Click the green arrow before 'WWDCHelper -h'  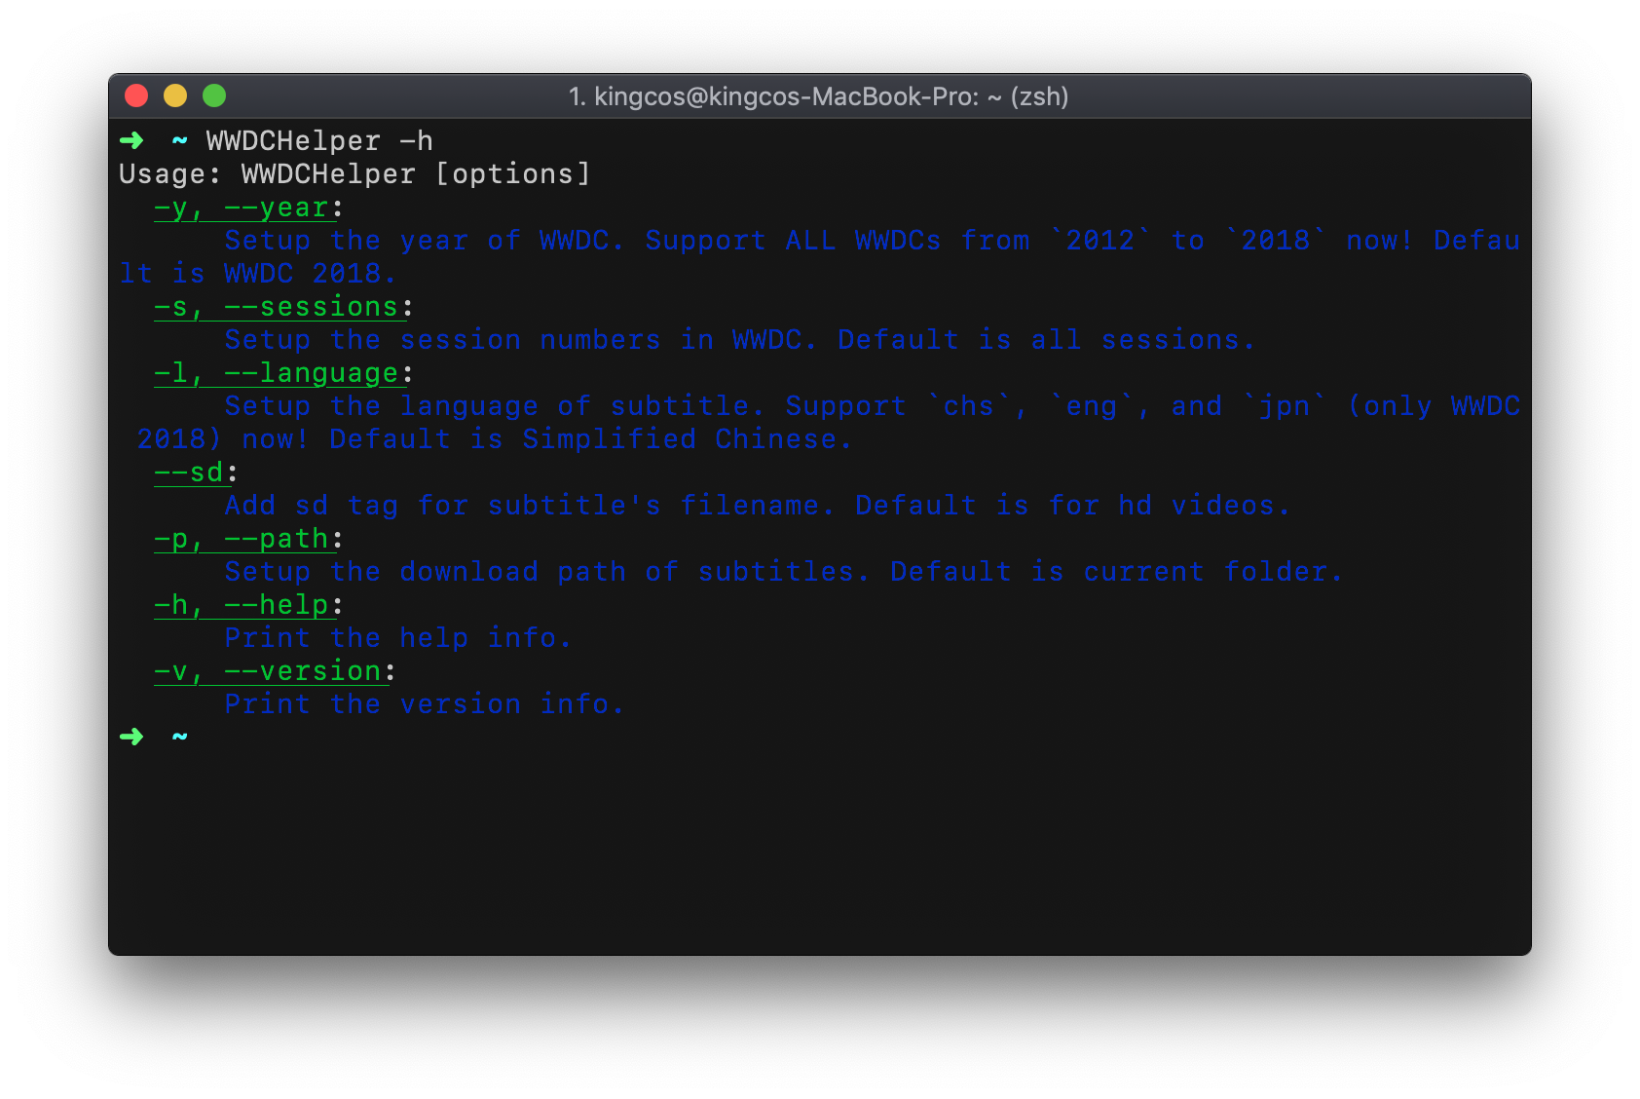click(131, 140)
